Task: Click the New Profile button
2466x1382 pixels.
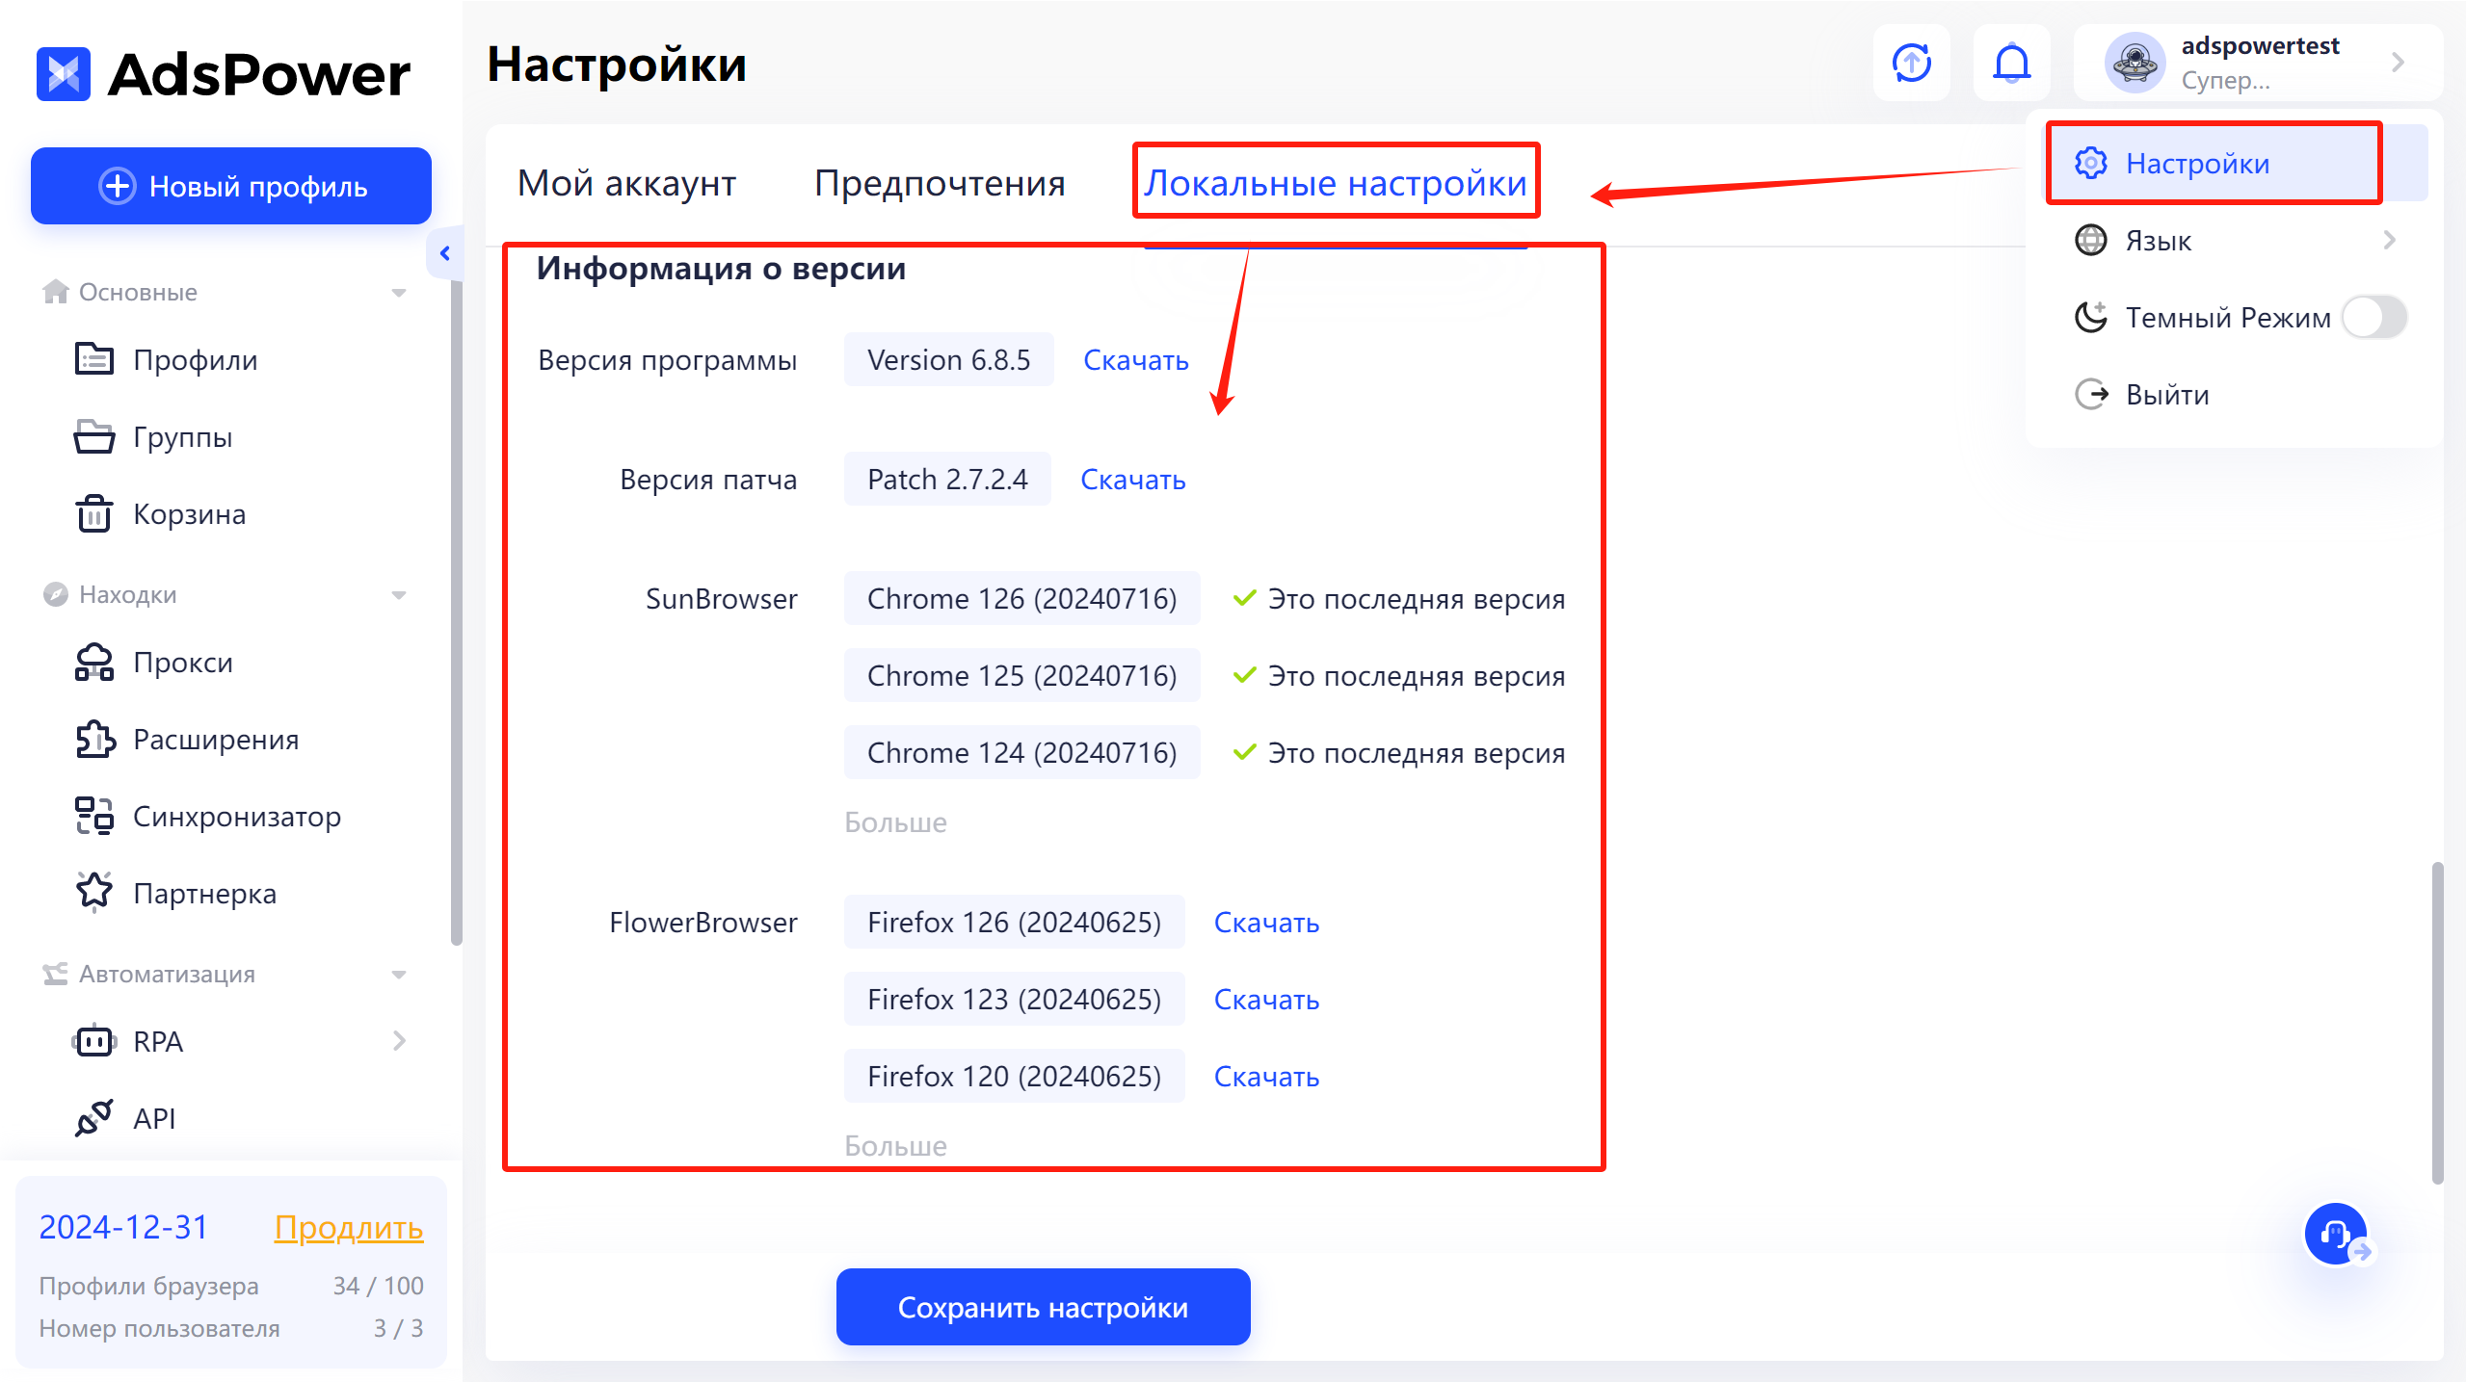Action: [x=231, y=186]
